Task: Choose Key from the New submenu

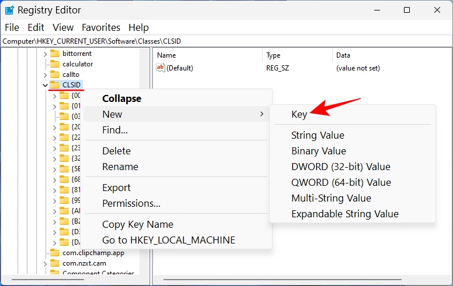Action: point(299,114)
